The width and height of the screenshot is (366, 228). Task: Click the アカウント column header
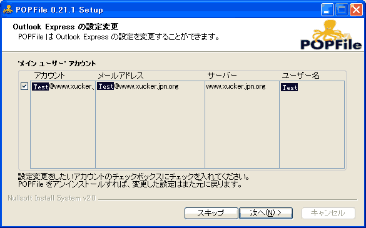tap(49, 76)
